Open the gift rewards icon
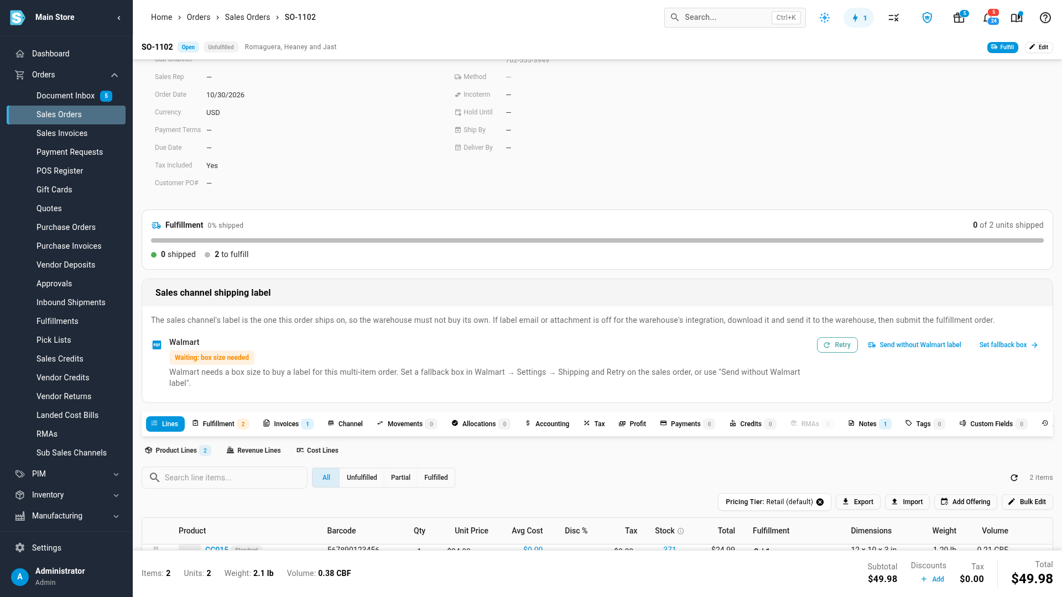The height and width of the screenshot is (597, 1062). [959, 18]
